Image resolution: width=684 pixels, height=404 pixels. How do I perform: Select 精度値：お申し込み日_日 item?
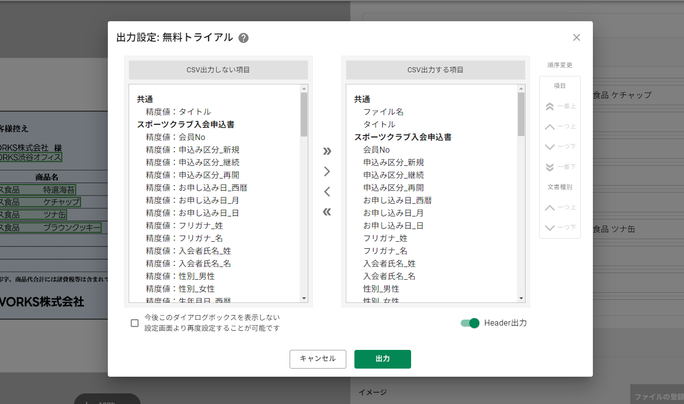(x=192, y=213)
